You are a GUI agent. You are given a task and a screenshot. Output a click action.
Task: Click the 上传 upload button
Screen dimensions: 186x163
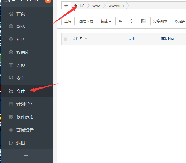pos(68,21)
